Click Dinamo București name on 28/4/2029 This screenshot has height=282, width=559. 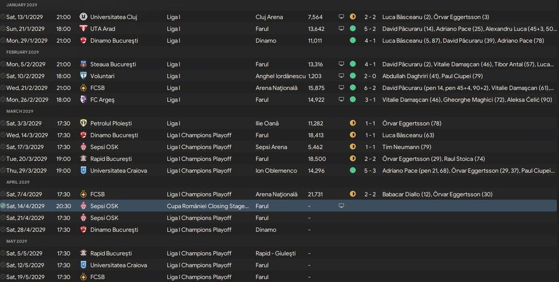[114, 230]
